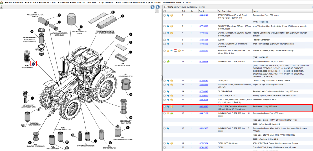Expand Ref 11 row with plus button

165,62
